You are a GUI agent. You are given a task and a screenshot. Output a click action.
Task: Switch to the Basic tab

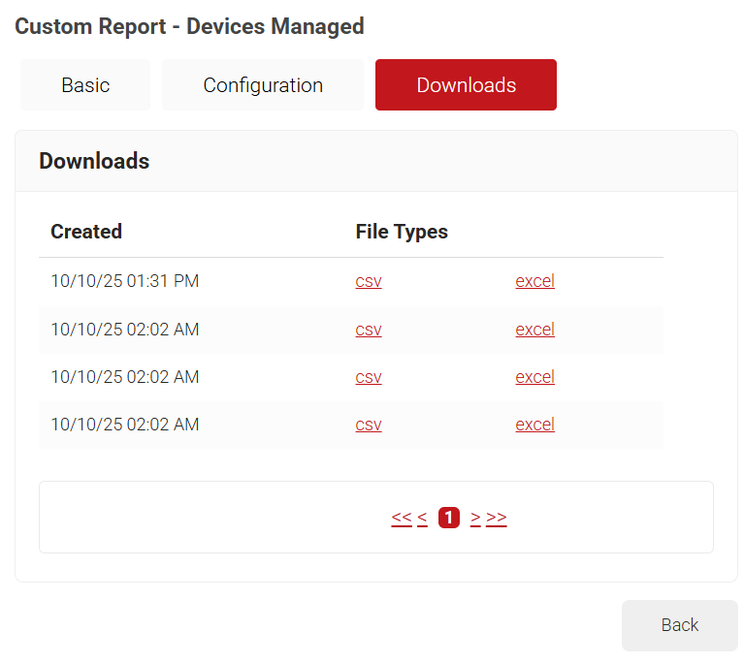click(x=85, y=85)
